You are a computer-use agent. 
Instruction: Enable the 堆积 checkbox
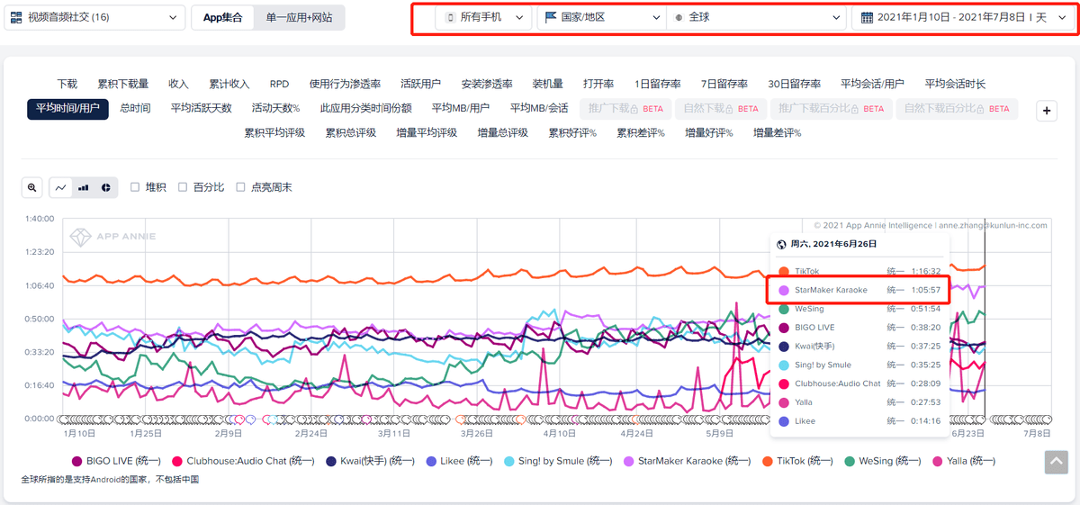(x=135, y=187)
